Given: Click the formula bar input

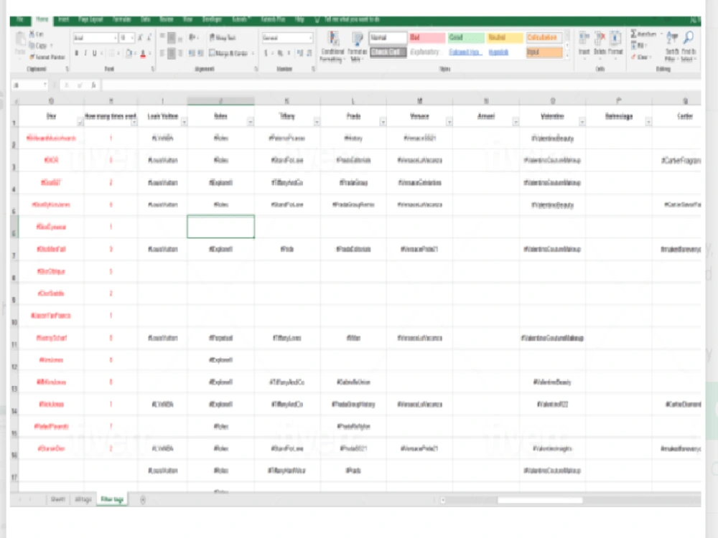Looking at the screenshot, I should pyautogui.click(x=401, y=85).
